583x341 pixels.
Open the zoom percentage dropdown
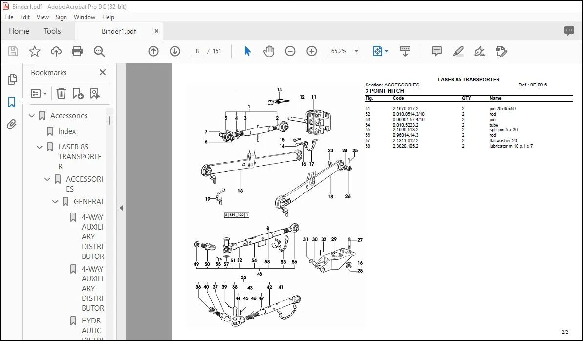(x=356, y=51)
